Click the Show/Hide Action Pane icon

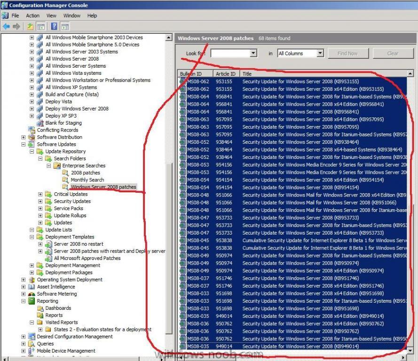coord(65,26)
